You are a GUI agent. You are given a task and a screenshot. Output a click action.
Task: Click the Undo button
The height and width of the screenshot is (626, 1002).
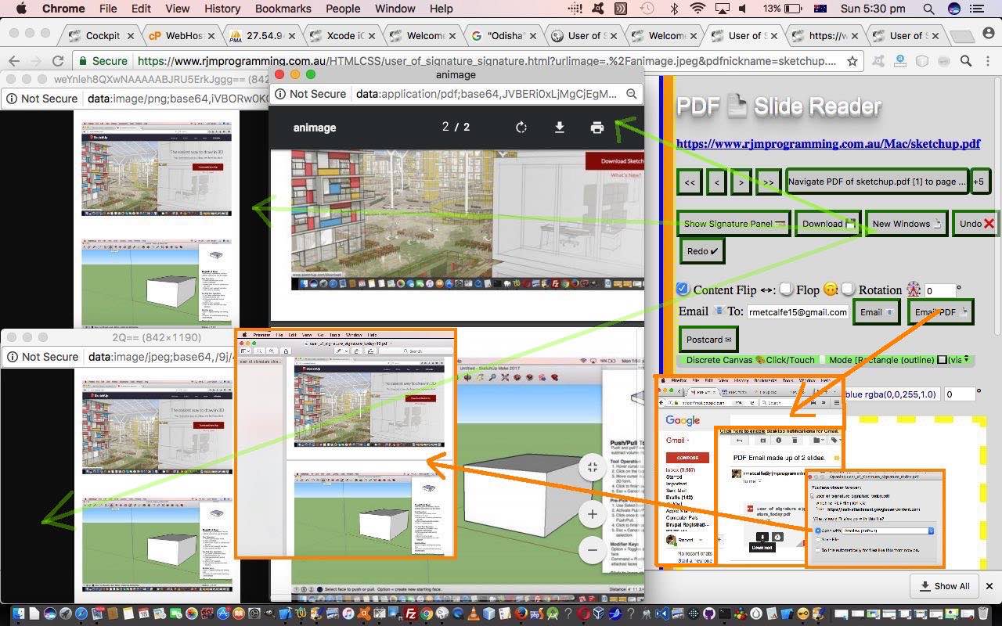976,224
